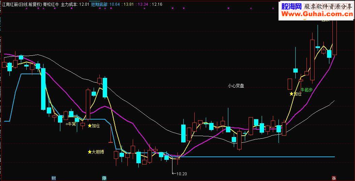Click the 小心变盘 warning label
Screen dimensions: 355x181
236,86
